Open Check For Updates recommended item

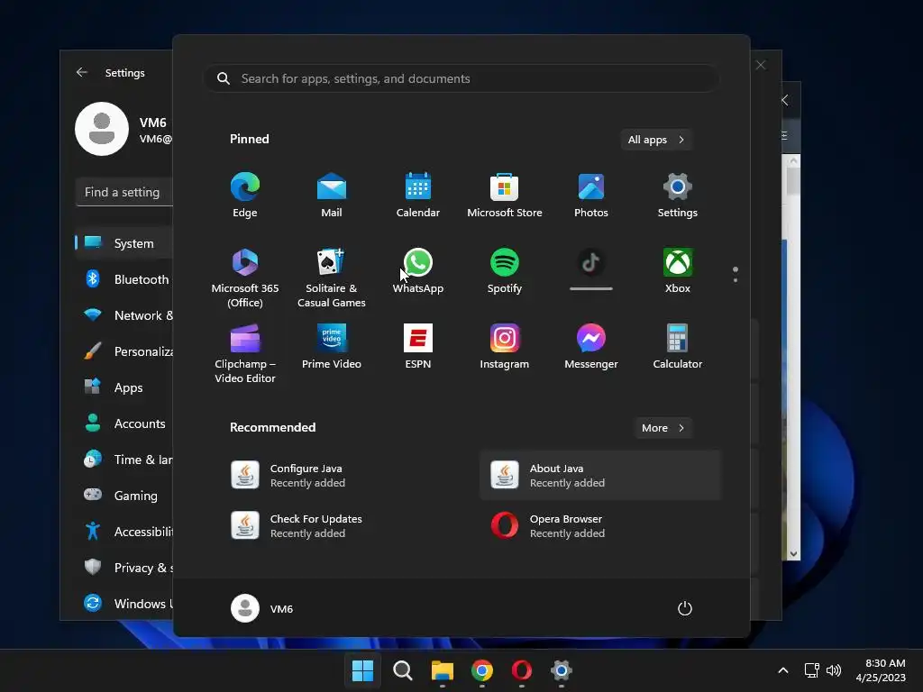point(342,526)
